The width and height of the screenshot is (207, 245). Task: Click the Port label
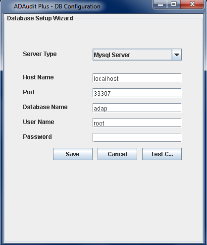[x=29, y=92]
